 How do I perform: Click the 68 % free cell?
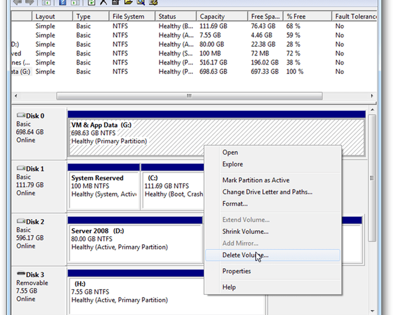click(x=293, y=26)
